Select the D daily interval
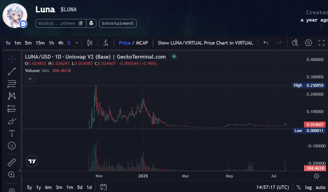The height and width of the screenshot is (192, 328). [69, 43]
